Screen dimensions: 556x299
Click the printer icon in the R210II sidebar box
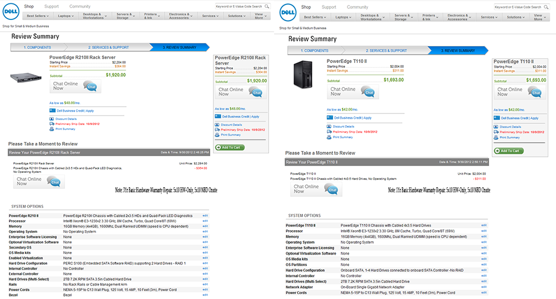pos(216,134)
